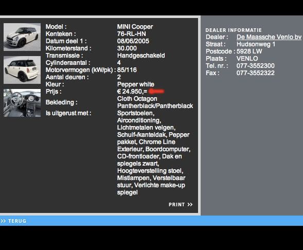Click the PRINT link
Image resolution: width=303 pixels, height=250 pixels.
(x=176, y=205)
